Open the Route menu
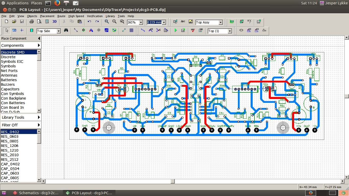The width and height of the screenshot is (349, 196). [61, 16]
